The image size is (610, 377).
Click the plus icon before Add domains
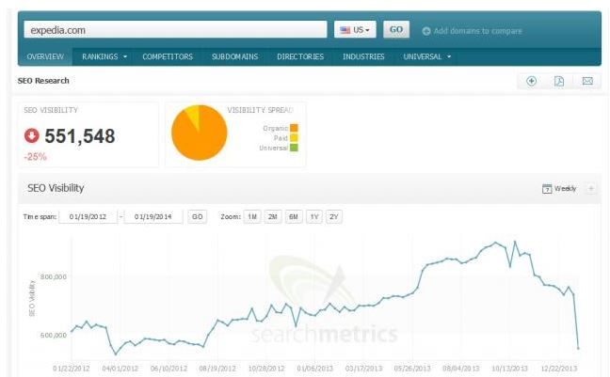coord(426,31)
